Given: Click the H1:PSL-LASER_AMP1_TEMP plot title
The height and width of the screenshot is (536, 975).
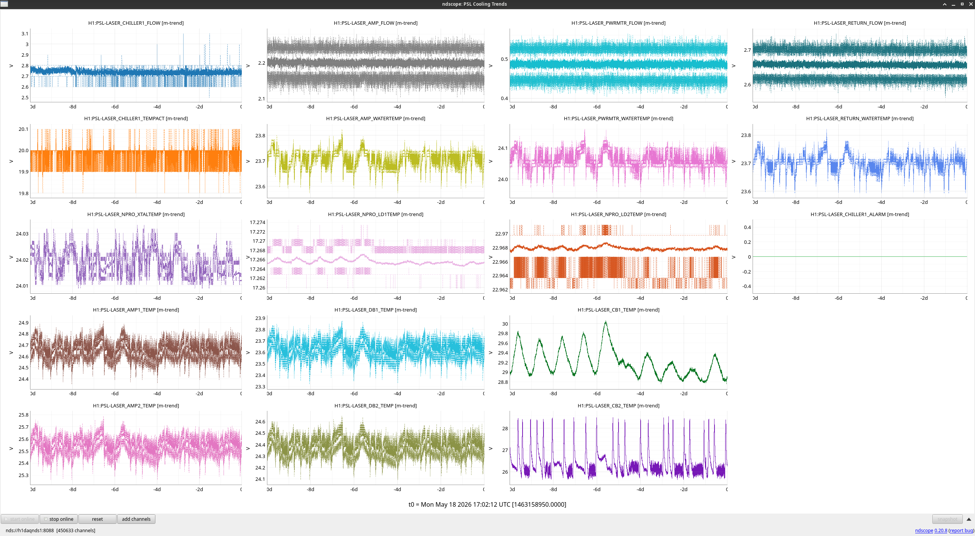Looking at the screenshot, I should click(136, 310).
